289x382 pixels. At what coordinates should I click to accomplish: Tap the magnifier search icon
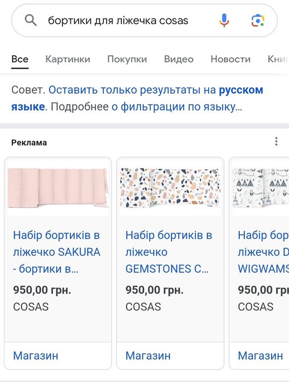pyautogui.click(x=31, y=20)
